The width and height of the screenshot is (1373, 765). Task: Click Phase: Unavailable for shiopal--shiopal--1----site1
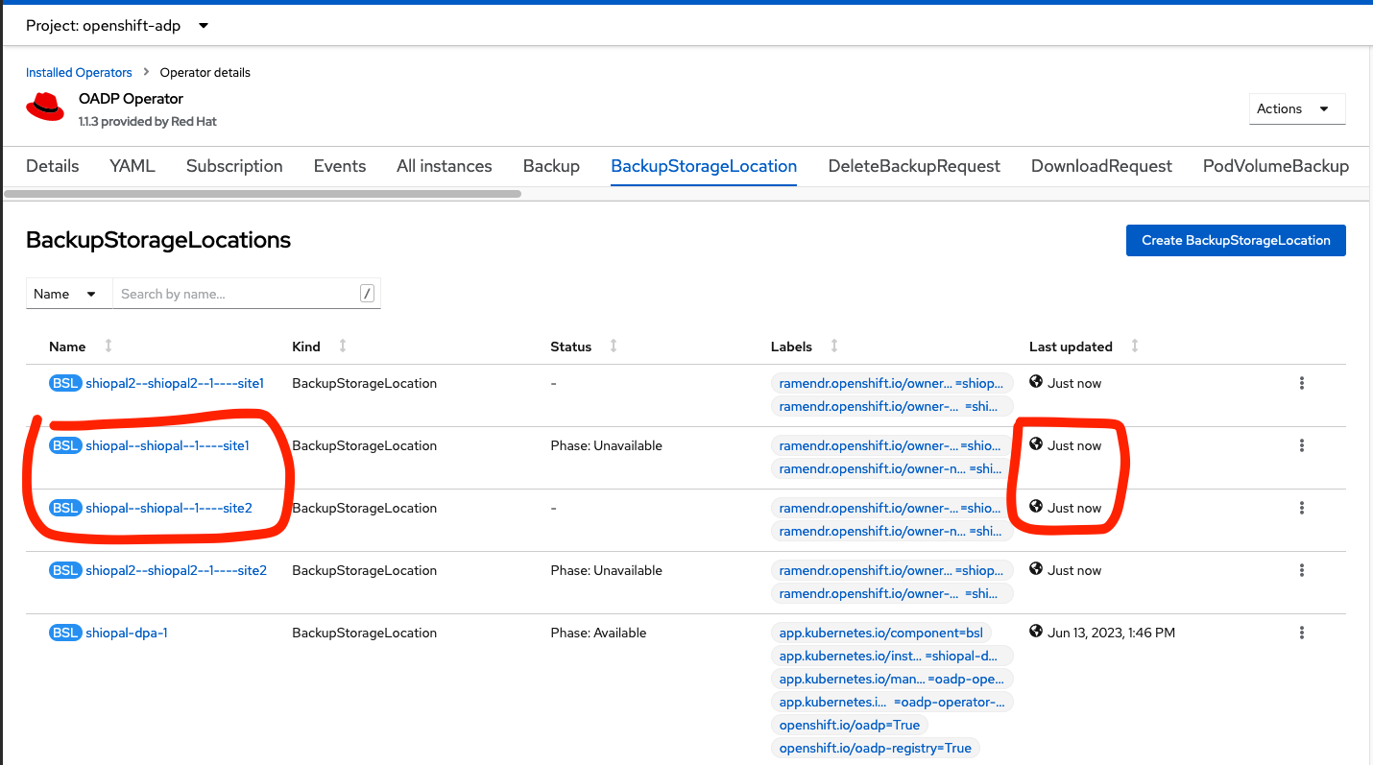coord(606,445)
